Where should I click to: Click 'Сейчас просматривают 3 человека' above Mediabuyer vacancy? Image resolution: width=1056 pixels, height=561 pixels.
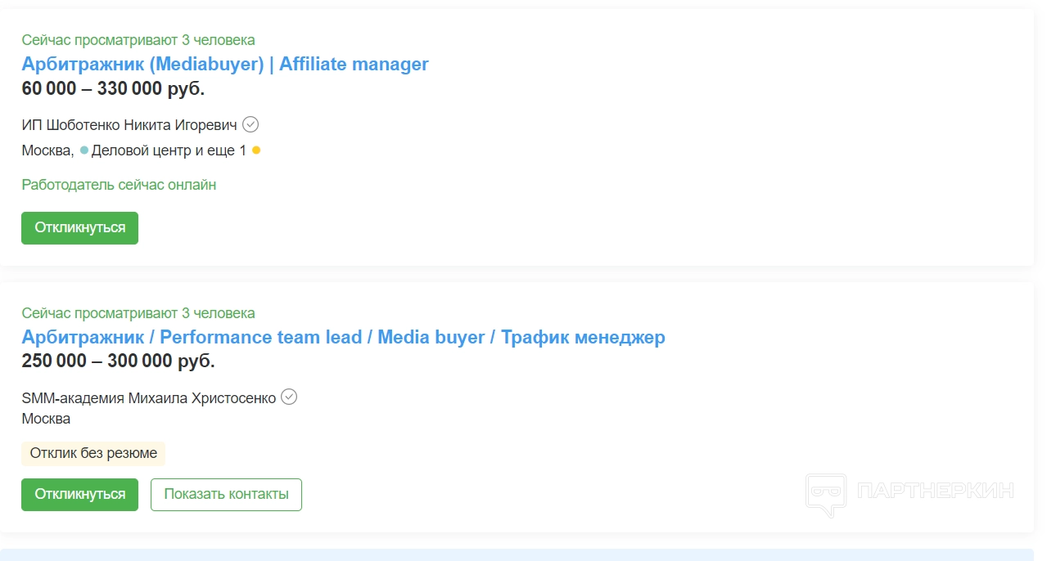click(x=138, y=40)
